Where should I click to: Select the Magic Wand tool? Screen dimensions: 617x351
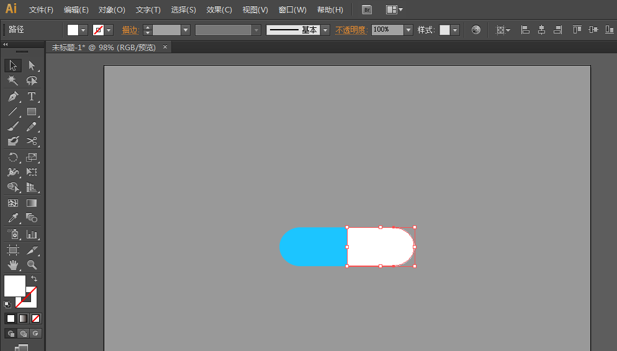pyautogui.click(x=13, y=80)
